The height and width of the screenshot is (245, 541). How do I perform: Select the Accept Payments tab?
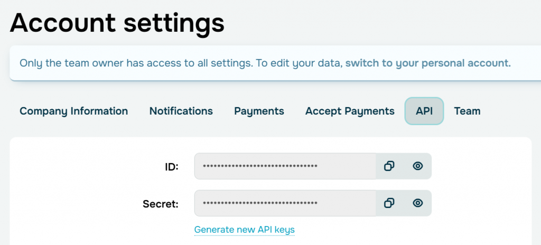point(350,111)
